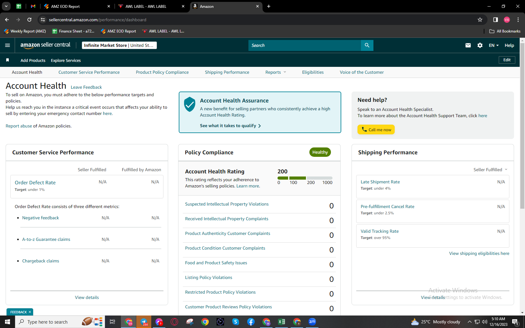Click the search magnifier button

pyautogui.click(x=367, y=45)
